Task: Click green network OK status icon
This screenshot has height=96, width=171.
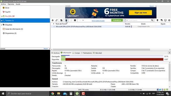Action: [167, 90]
